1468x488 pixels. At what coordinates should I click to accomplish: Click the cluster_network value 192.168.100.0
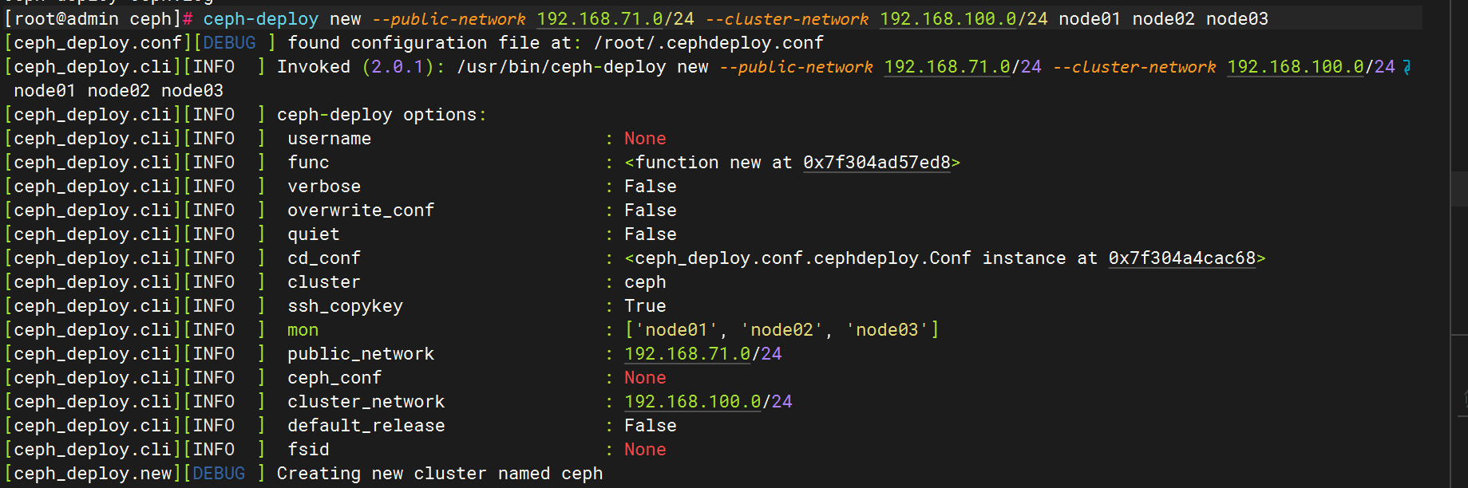click(693, 402)
